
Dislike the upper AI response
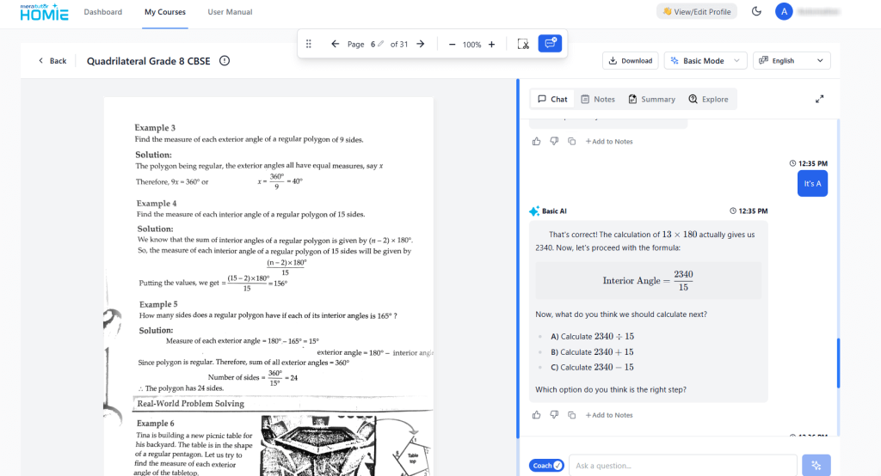[554, 142]
